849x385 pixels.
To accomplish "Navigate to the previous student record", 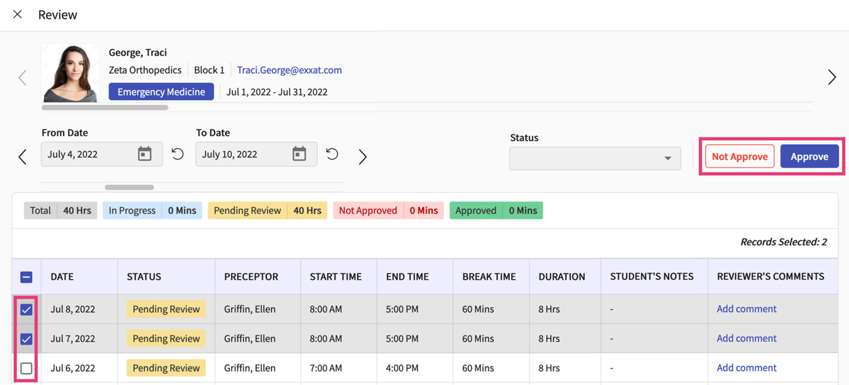I will pos(22,78).
